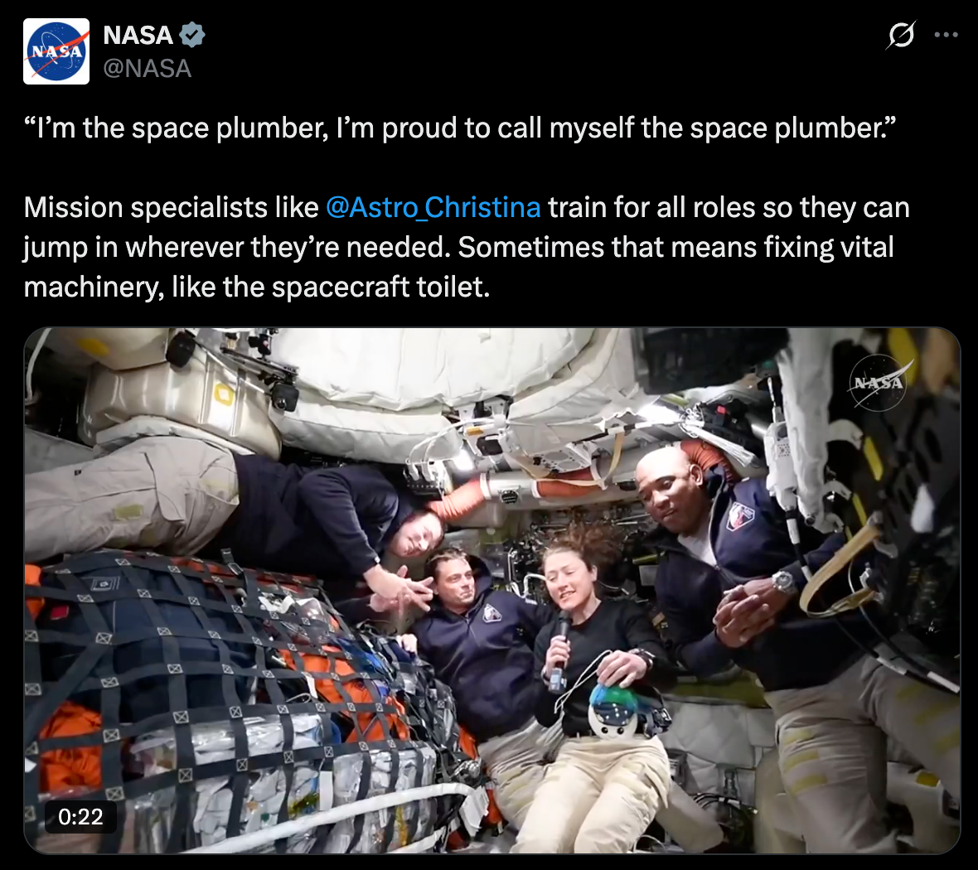Click the wristwatch on the right astronaut's arm
Image resolution: width=978 pixels, height=870 pixels.
pos(783,582)
